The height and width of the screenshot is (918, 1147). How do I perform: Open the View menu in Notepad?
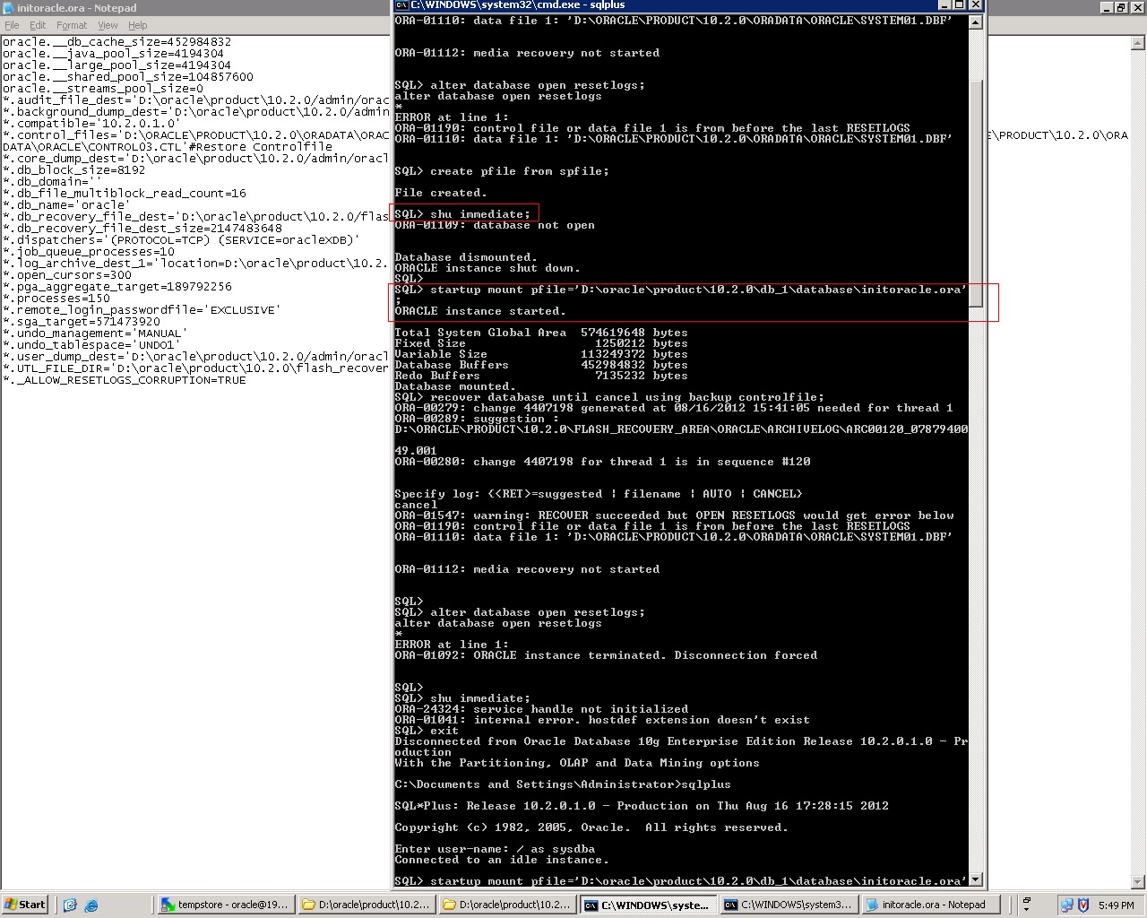pos(108,25)
